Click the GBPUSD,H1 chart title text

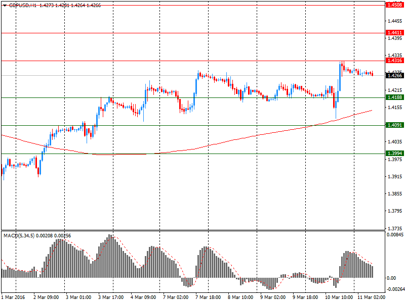(x=23, y=6)
